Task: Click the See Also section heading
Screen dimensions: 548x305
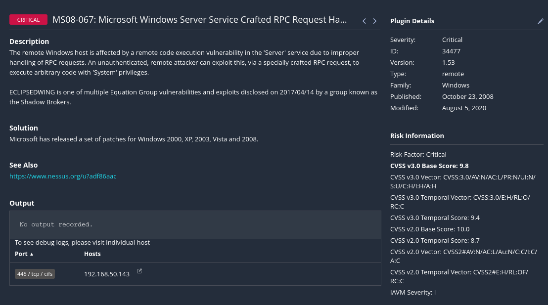Action: [23, 165]
